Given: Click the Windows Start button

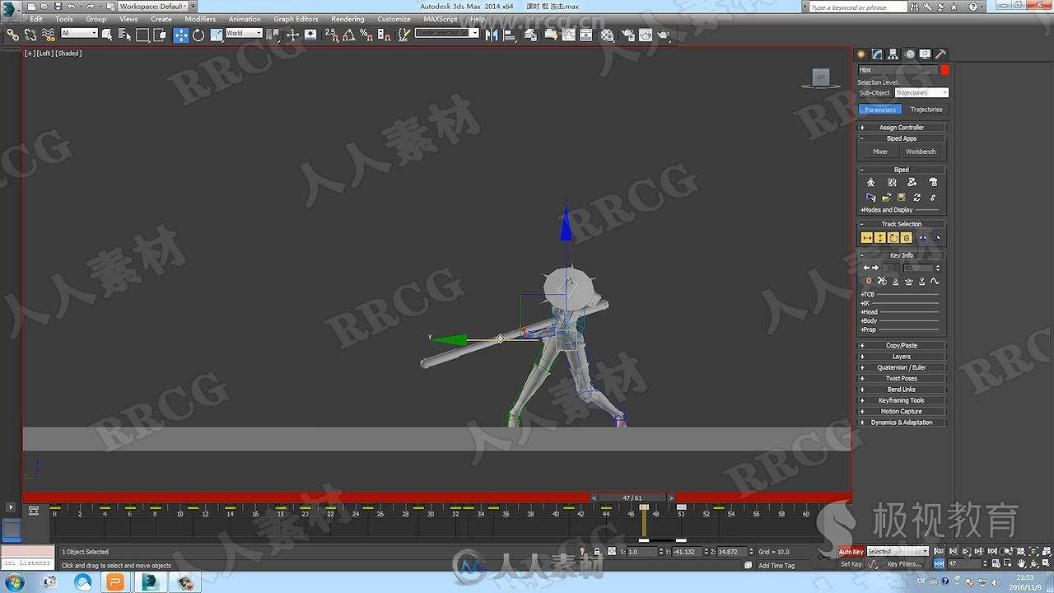Looking at the screenshot, I should tap(14, 583).
